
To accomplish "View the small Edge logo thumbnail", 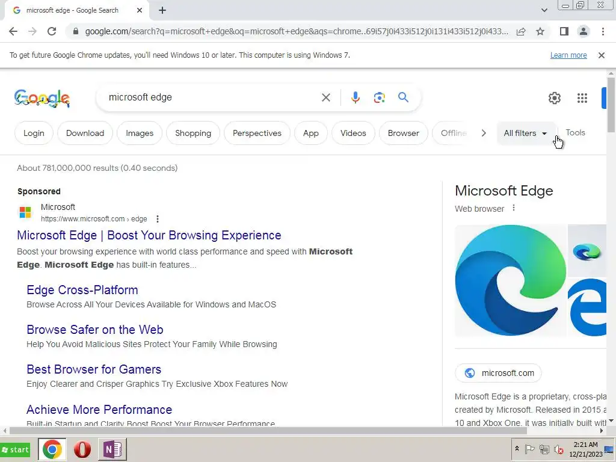I will pyautogui.click(x=587, y=251).
